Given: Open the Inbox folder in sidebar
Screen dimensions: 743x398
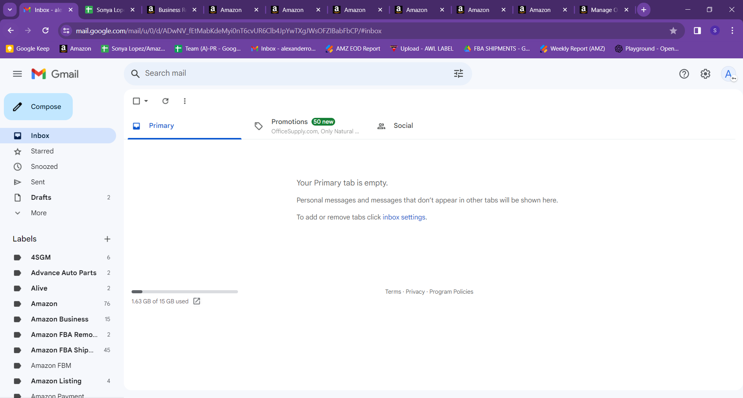Looking at the screenshot, I should (58, 136).
